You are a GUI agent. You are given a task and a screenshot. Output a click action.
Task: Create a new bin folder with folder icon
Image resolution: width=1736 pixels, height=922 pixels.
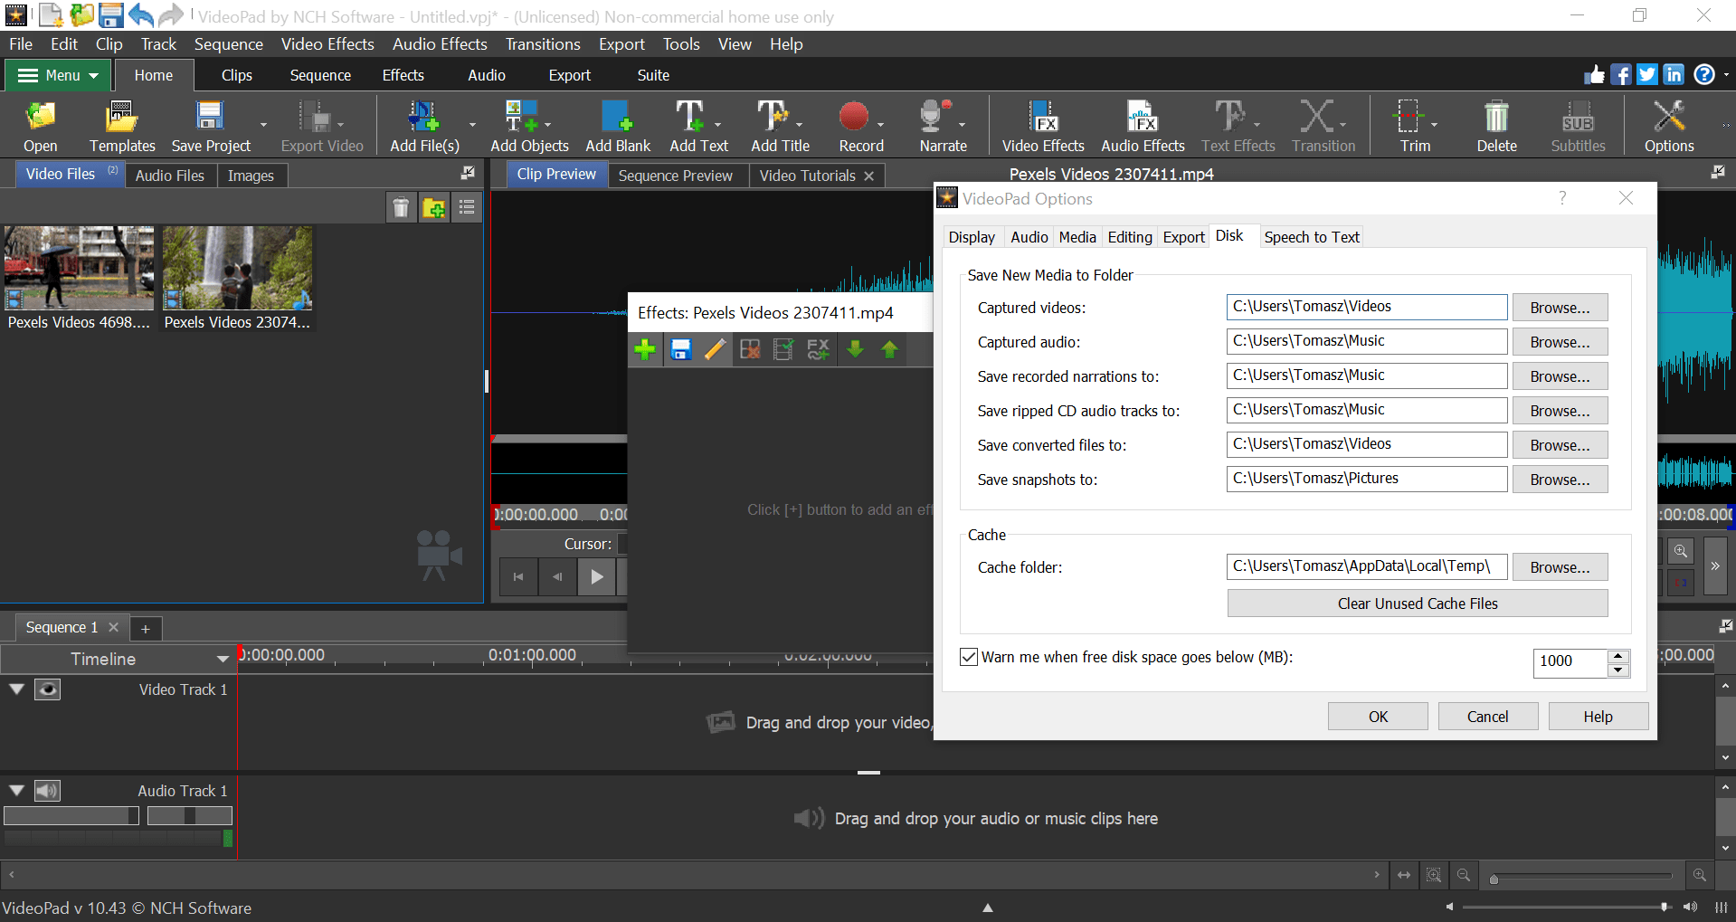434,208
